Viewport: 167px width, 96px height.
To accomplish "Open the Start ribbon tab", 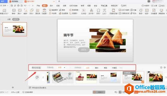I will [x=38, y=6].
